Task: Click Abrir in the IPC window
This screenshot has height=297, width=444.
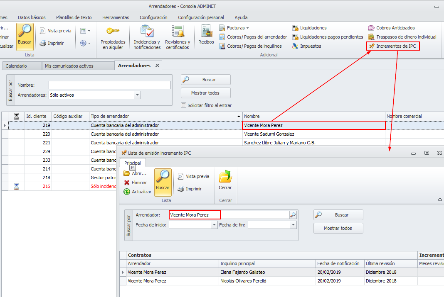Action: (135, 173)
